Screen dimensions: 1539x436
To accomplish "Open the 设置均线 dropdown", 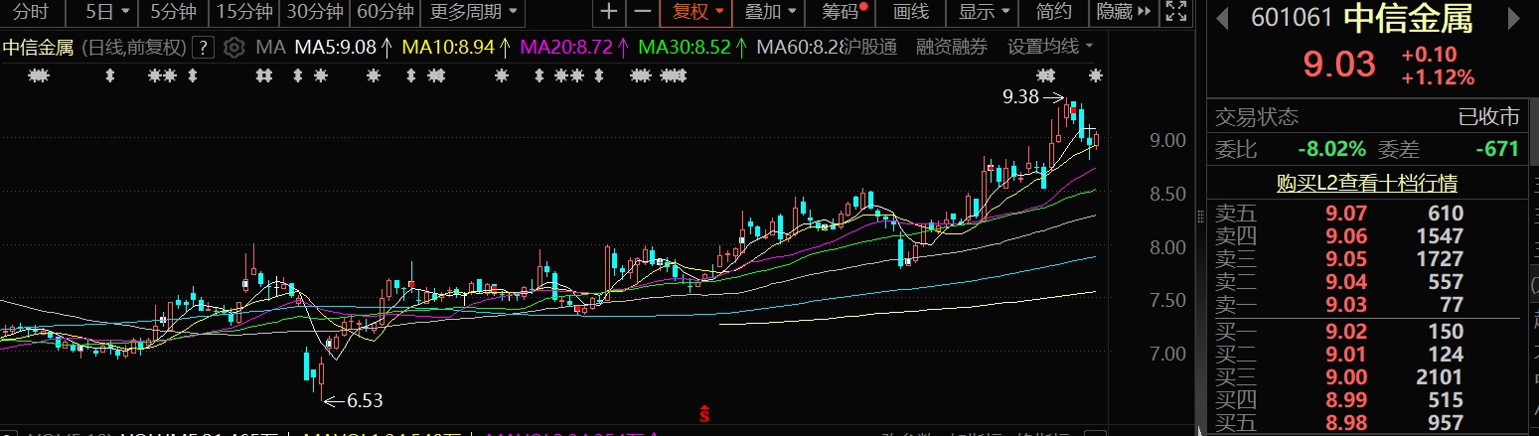I will pyautogui.click(x=1050, y=48).
